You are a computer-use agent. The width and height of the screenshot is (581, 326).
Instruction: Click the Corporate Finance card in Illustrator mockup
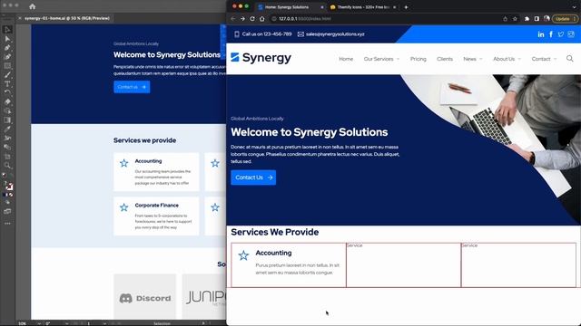156,216
